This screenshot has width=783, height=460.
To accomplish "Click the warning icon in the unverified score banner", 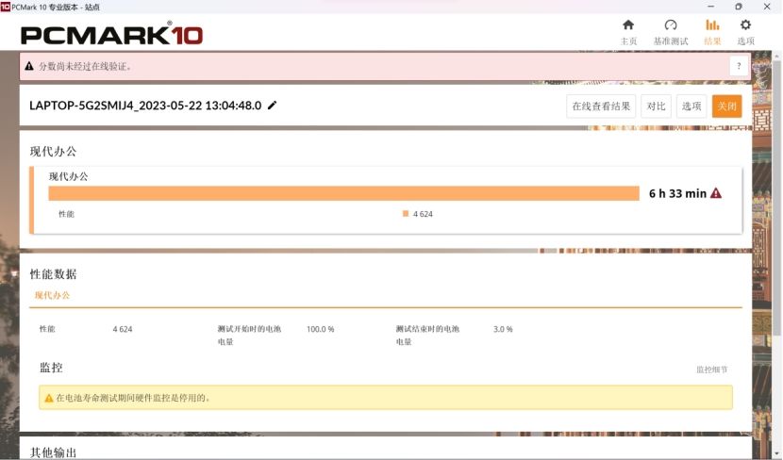I will 29,66.
